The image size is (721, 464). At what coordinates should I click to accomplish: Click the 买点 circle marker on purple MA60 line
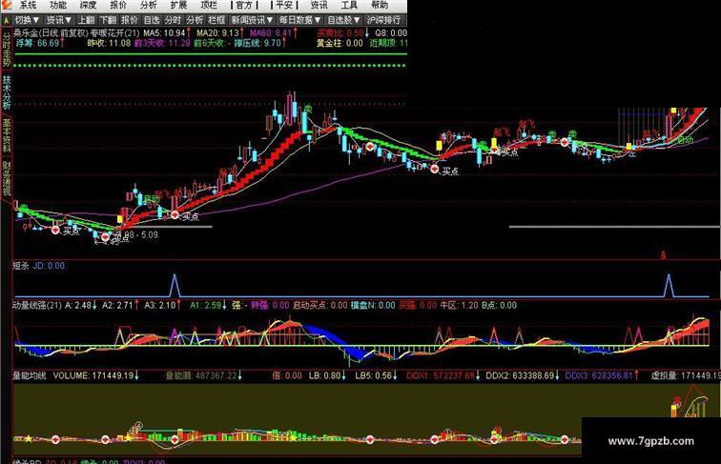435,169
